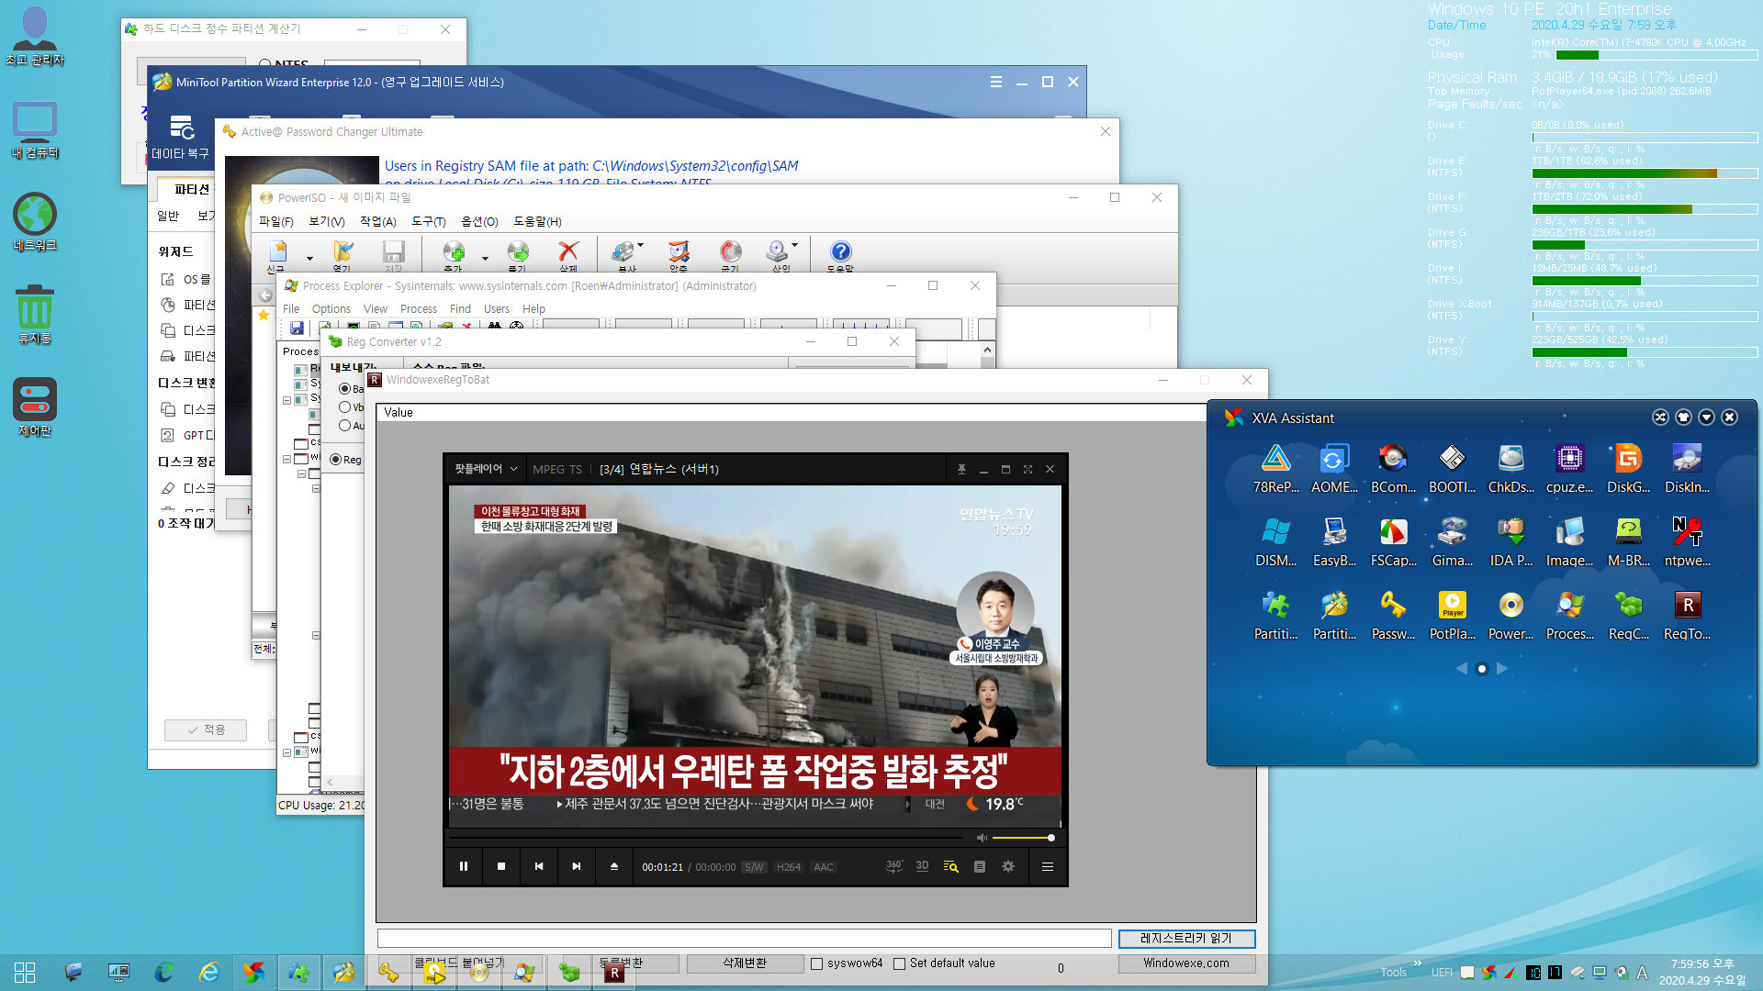1763x991 pixels.
Task: Click PowerISO Open (열기) toolbar icon
Action: point(342,255)
